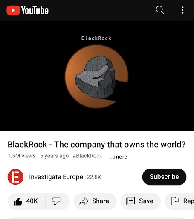The width and height of the screenshot is (194, 219).
Task: Select the Save button label
Action: click(x=146, y=201)
